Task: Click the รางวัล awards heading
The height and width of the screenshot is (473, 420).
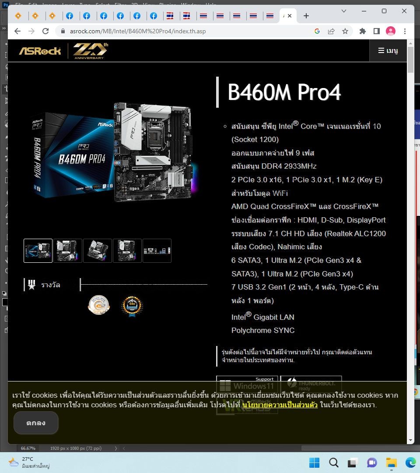Action: [x=50, y=285]
